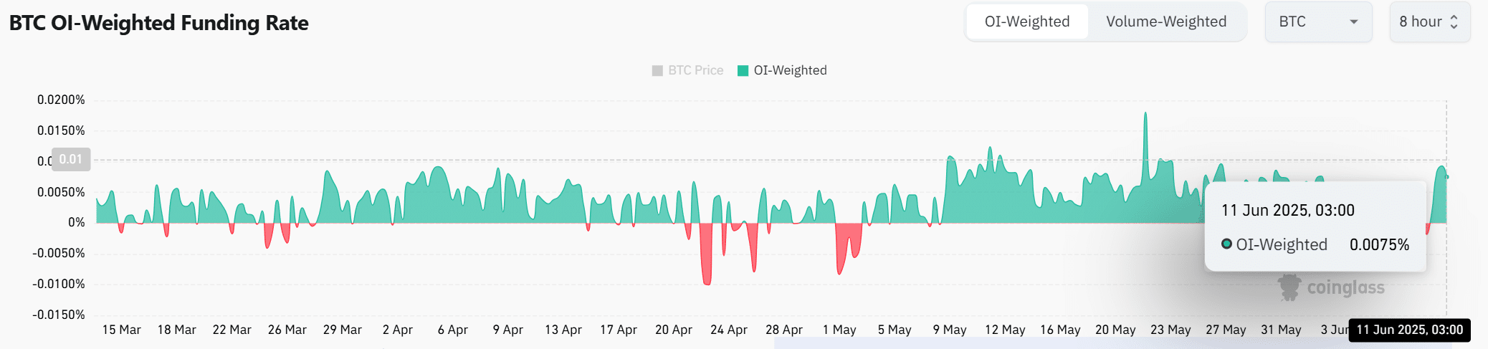Viewport: 1488px width, 349px height.
Task: Click the -0.0150% y-axis label
Action: [x=59, y=315]
